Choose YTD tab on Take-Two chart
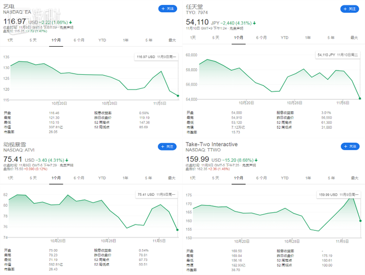 [285, 178]
